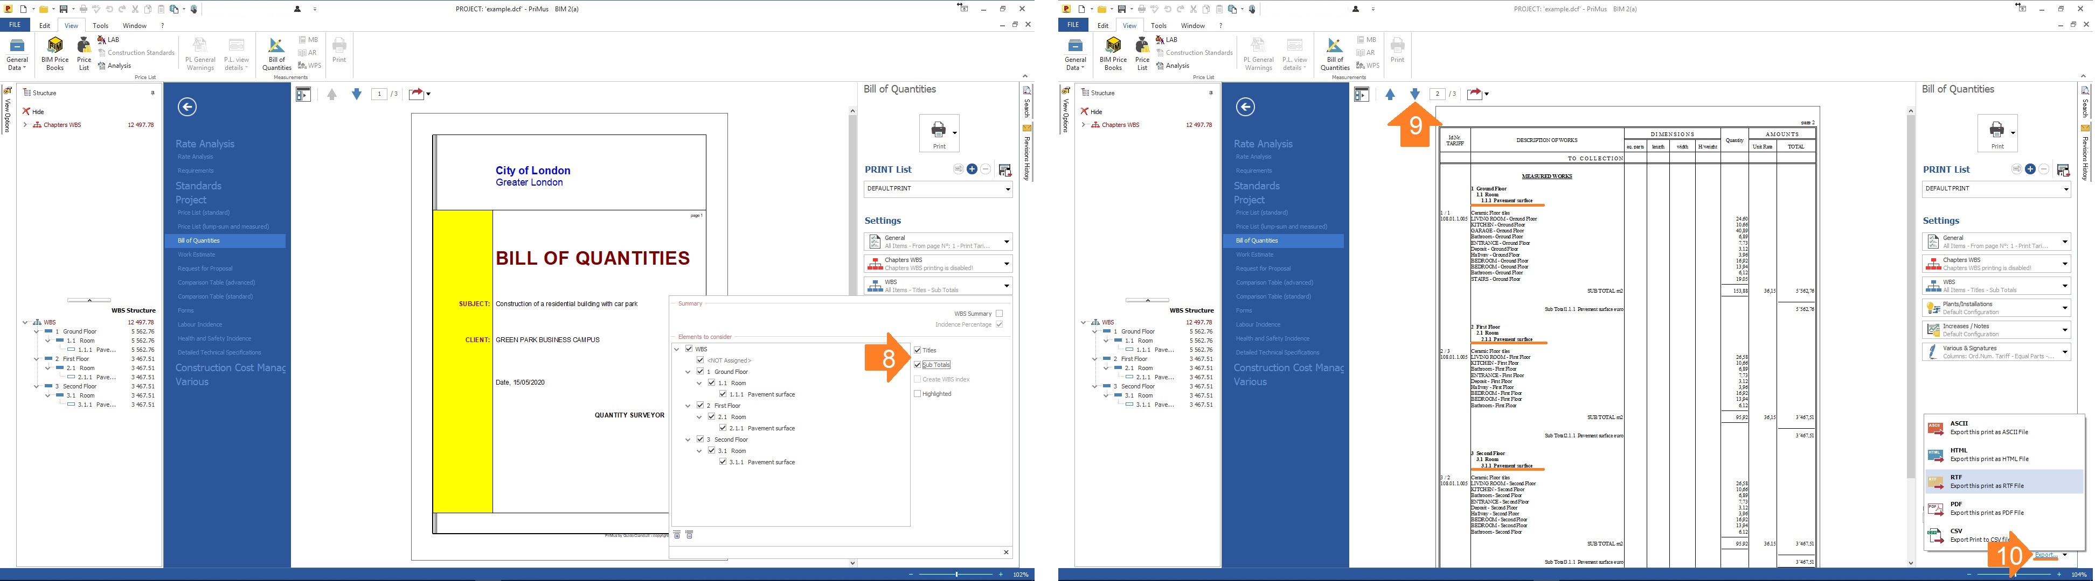Click BIM Price Books icon in right window
Viewport: 2095px width, 581px height.
(x=1113, y=54)
